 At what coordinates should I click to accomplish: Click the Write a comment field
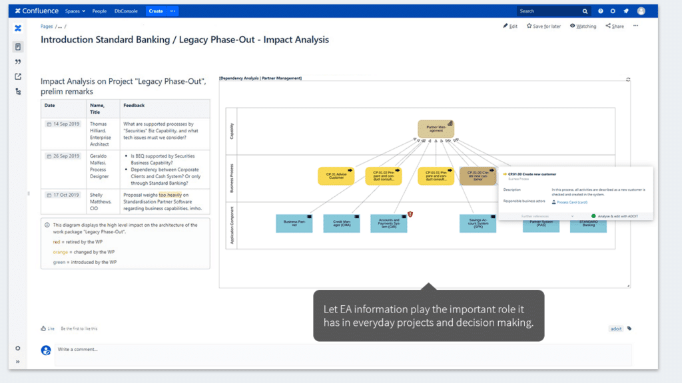133,350
